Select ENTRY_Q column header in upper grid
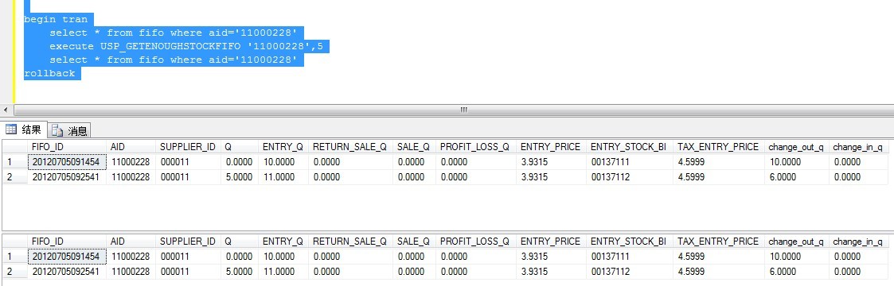 (x=283, y=147)
